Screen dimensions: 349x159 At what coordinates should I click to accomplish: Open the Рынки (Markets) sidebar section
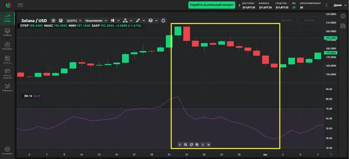tap(8, 18)
